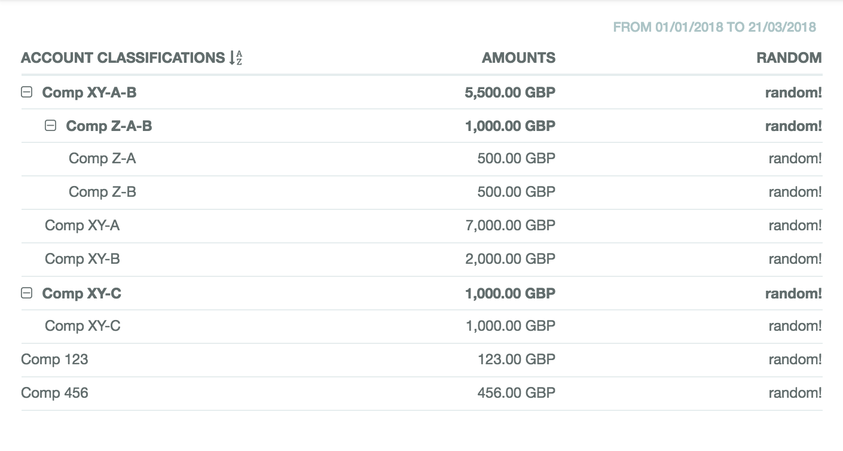Click the Random column header

[x=789, y=58]
